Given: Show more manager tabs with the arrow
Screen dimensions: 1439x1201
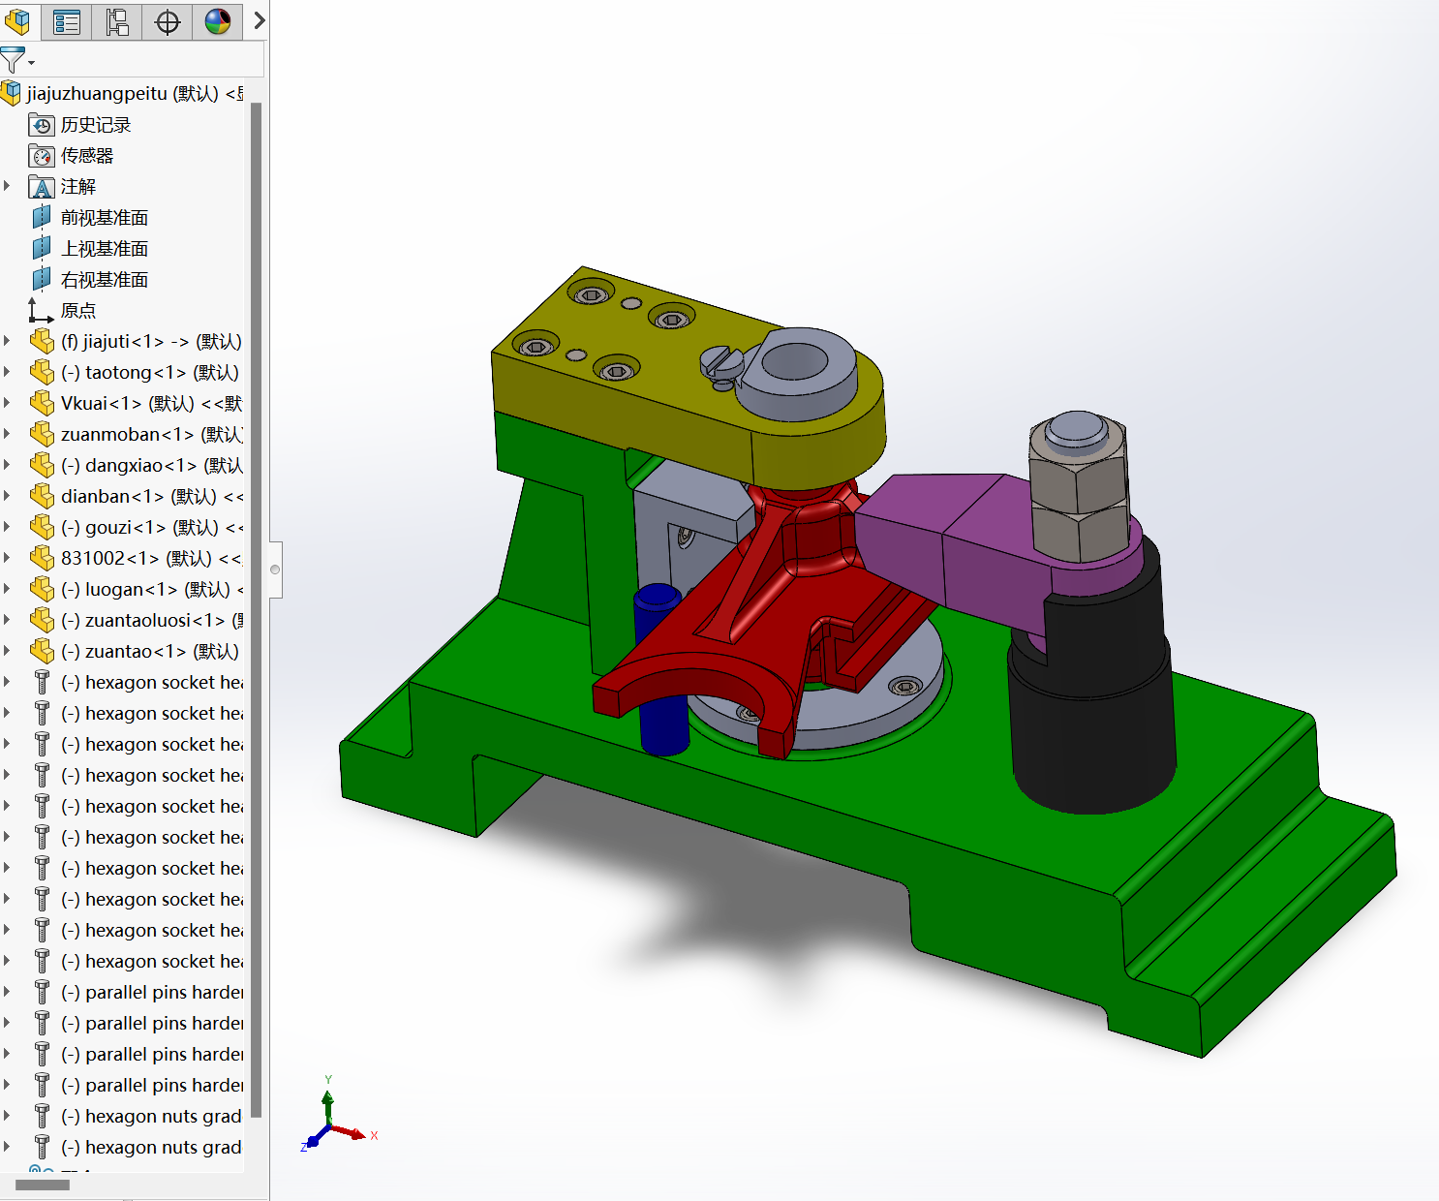Looking at the screenshot, I should 259,20.
